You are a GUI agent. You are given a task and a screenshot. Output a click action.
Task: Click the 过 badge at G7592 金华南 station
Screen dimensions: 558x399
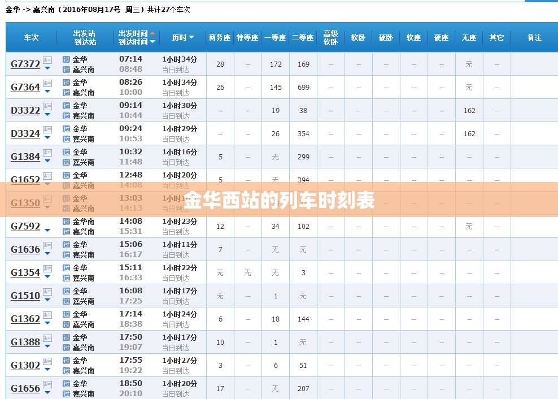tap(66, 221)
